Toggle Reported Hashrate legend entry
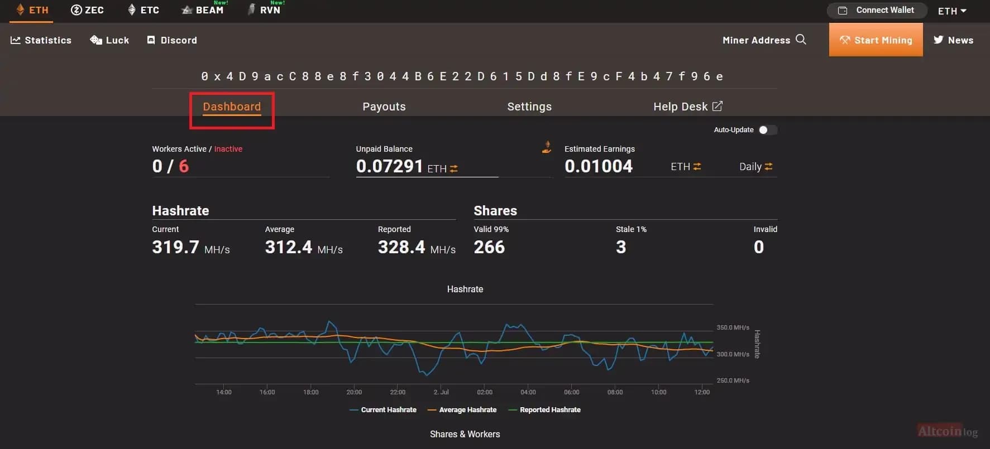990x449 pixels. point(544,410)
